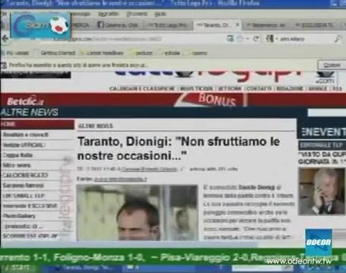
Task: Open MOBILE in site navigation
Action: coord(318,89)
